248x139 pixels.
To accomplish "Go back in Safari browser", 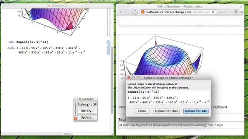I will pos(121,12).
